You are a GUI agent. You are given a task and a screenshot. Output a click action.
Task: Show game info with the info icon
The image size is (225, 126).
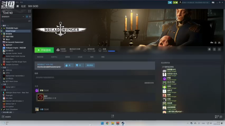(214, 49)
